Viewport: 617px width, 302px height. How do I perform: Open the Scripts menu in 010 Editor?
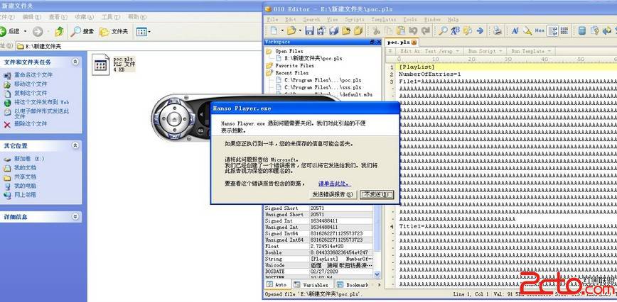(354, 19)
